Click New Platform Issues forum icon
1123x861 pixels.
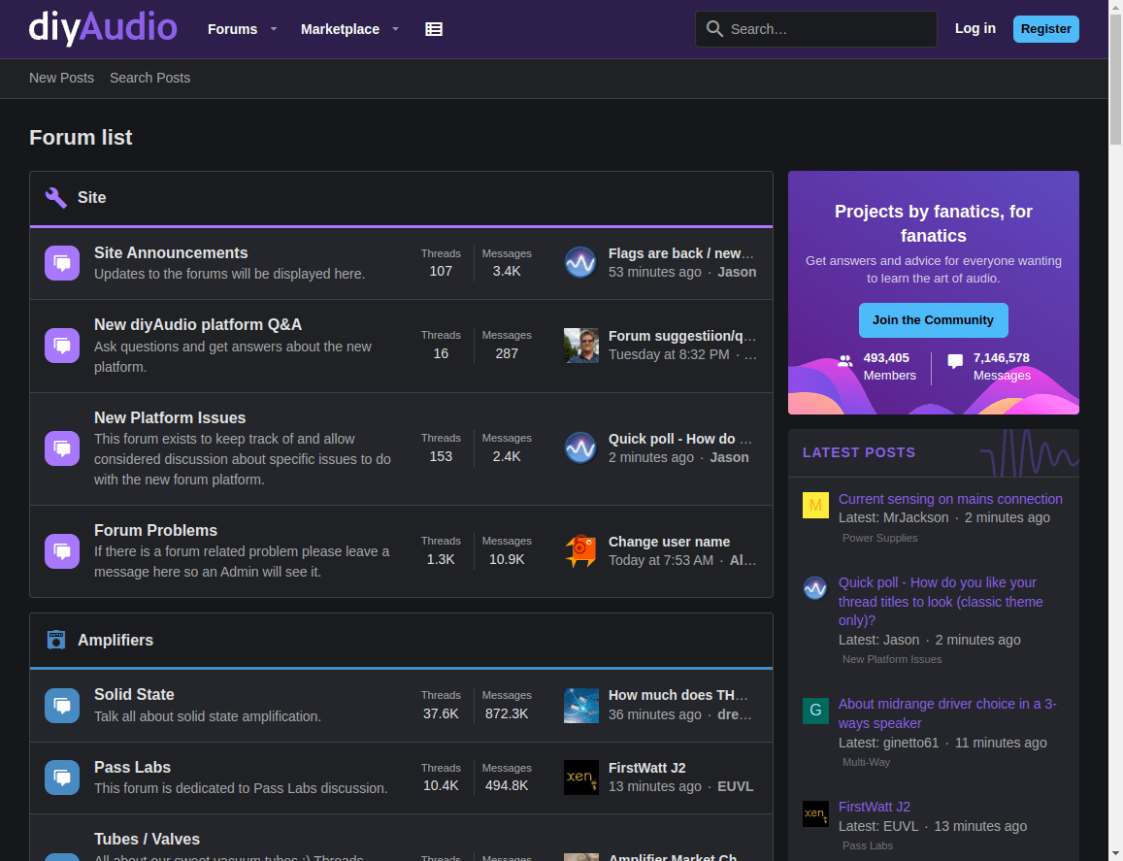pos(62,448)
